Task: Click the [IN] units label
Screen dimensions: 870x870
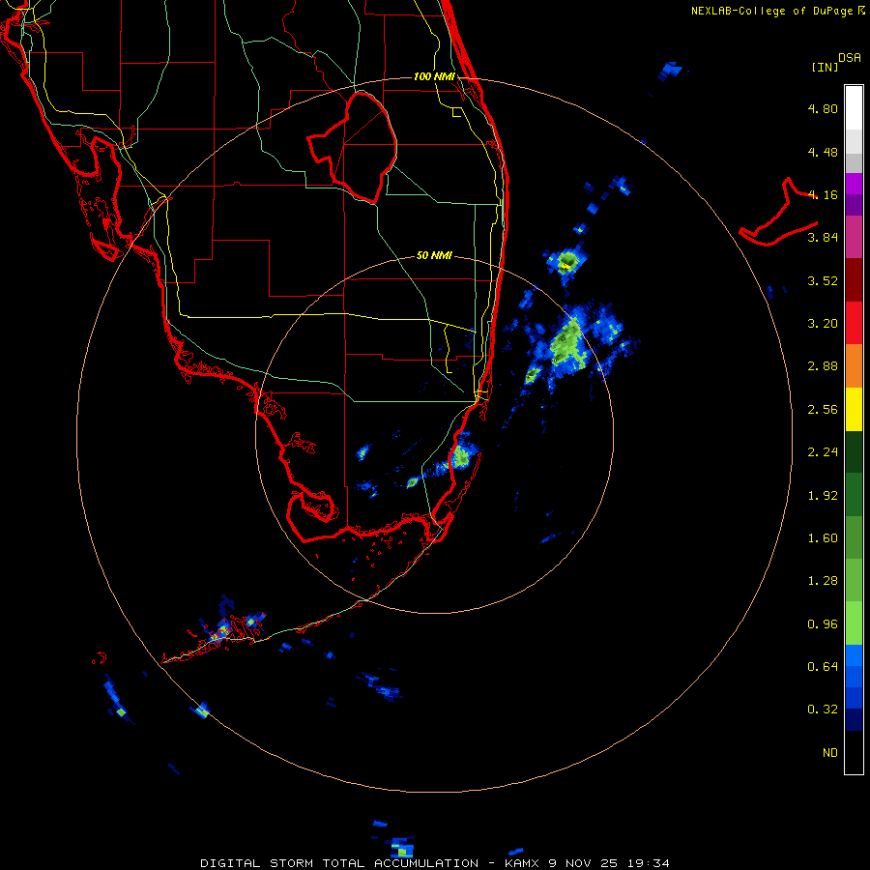Action: click(825, 67)
